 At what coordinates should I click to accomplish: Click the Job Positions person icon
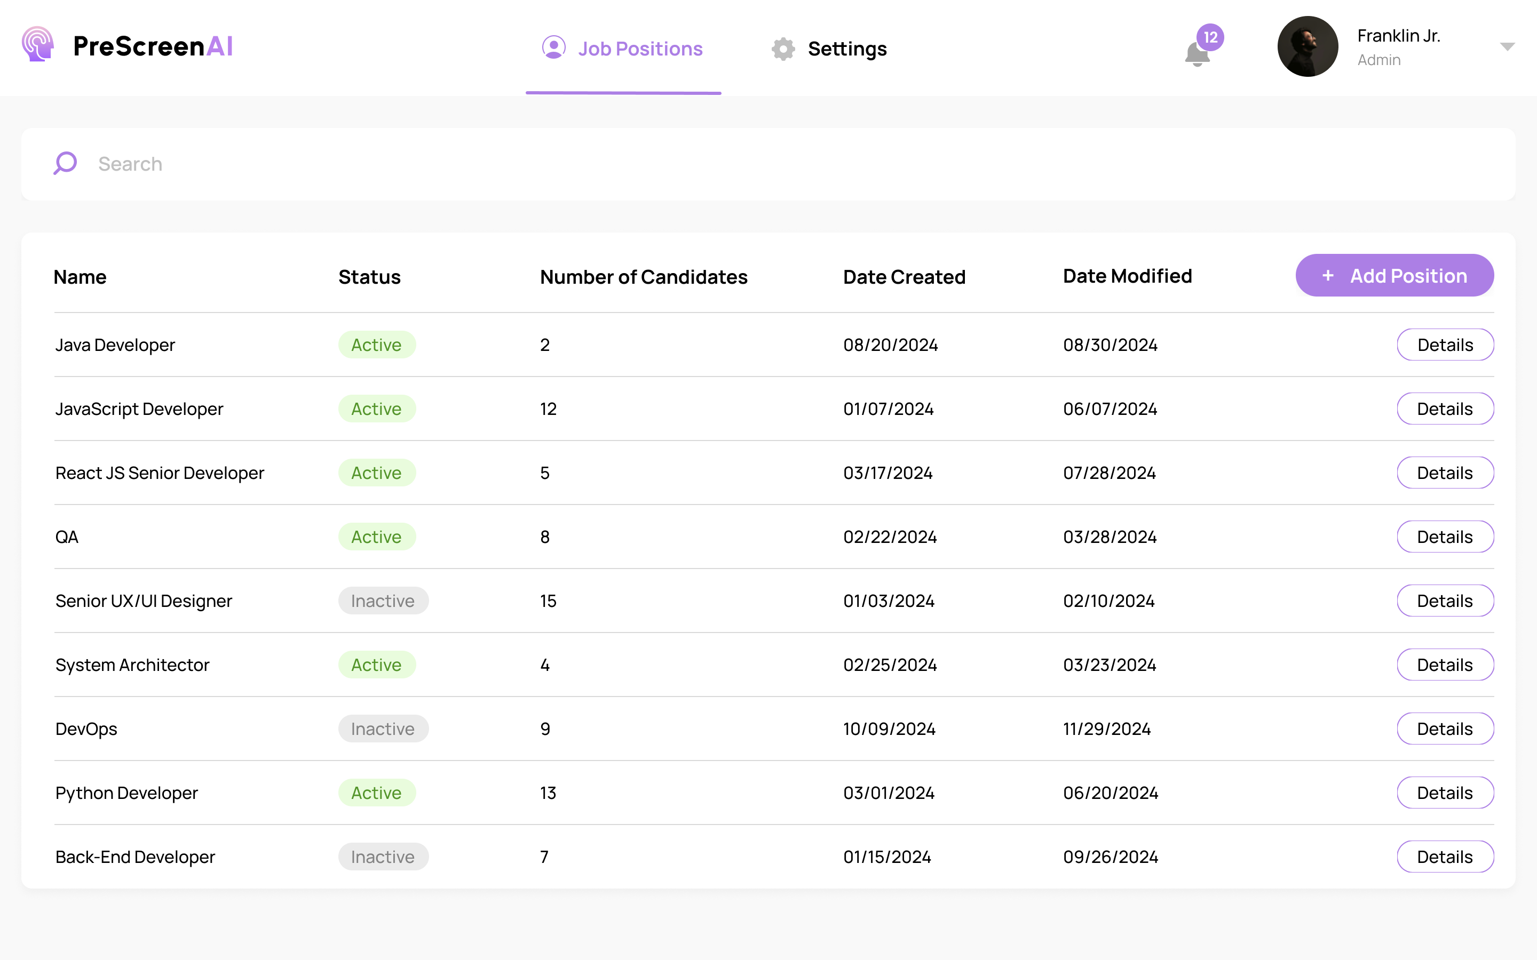point(552,47)
